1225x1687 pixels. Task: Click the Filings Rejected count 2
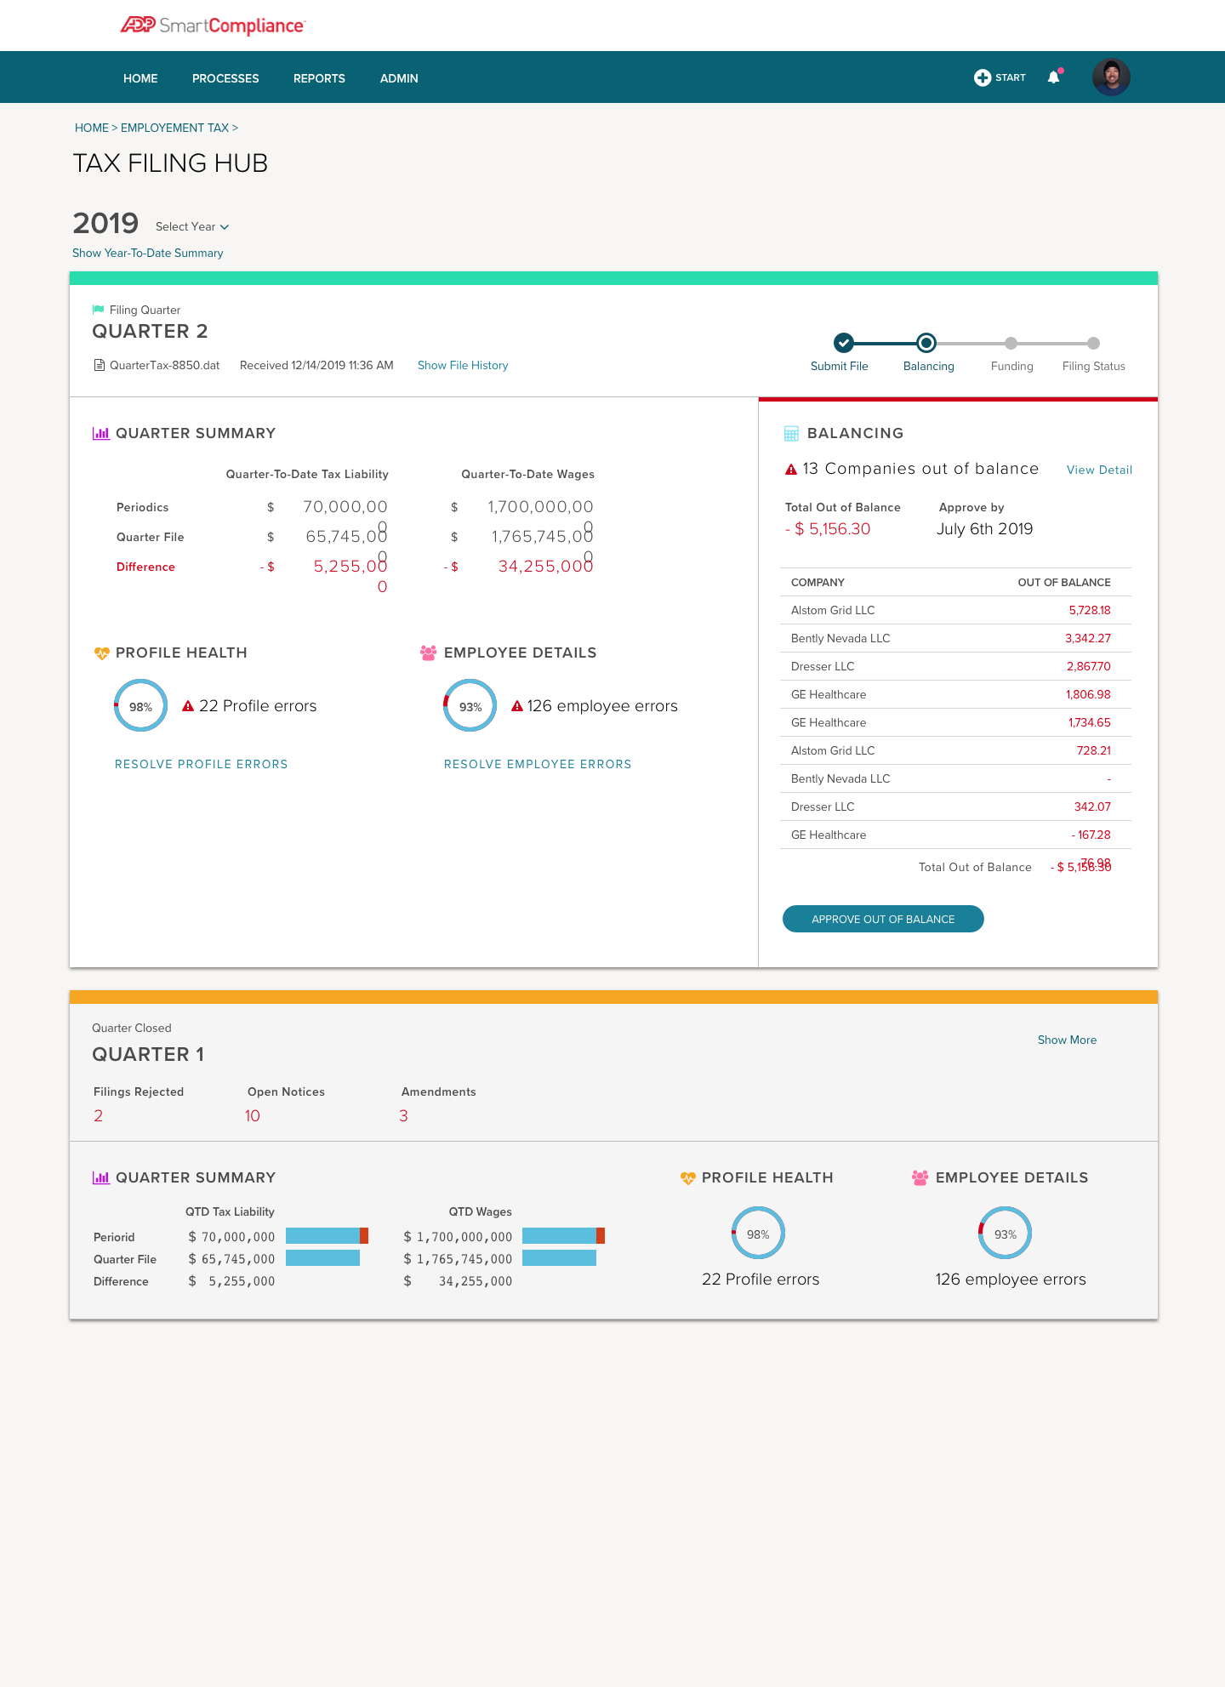[98, 1115]
